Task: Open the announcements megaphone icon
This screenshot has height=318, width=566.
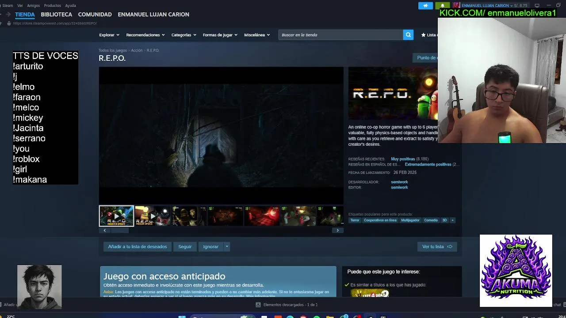Action: pyautogui.click(x=425, y=6)
